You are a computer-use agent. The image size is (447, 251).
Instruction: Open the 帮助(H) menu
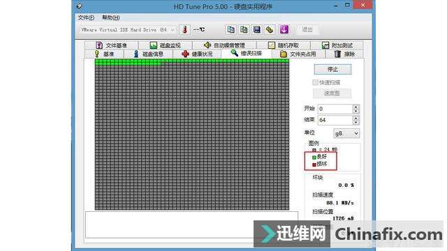click(111, 17)
